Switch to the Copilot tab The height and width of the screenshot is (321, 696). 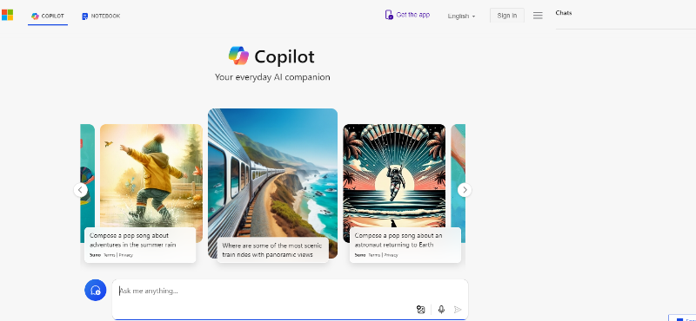[x=48, y=16]
